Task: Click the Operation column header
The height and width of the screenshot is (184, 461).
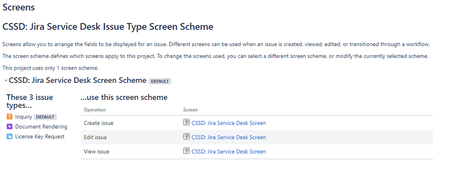Action: 95,110
